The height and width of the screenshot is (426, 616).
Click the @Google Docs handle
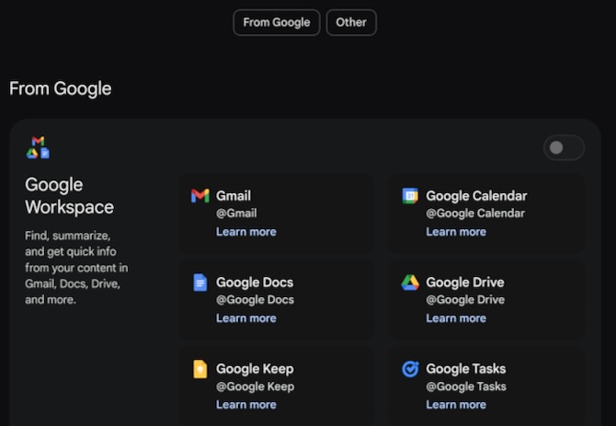[x=255, y=300]
